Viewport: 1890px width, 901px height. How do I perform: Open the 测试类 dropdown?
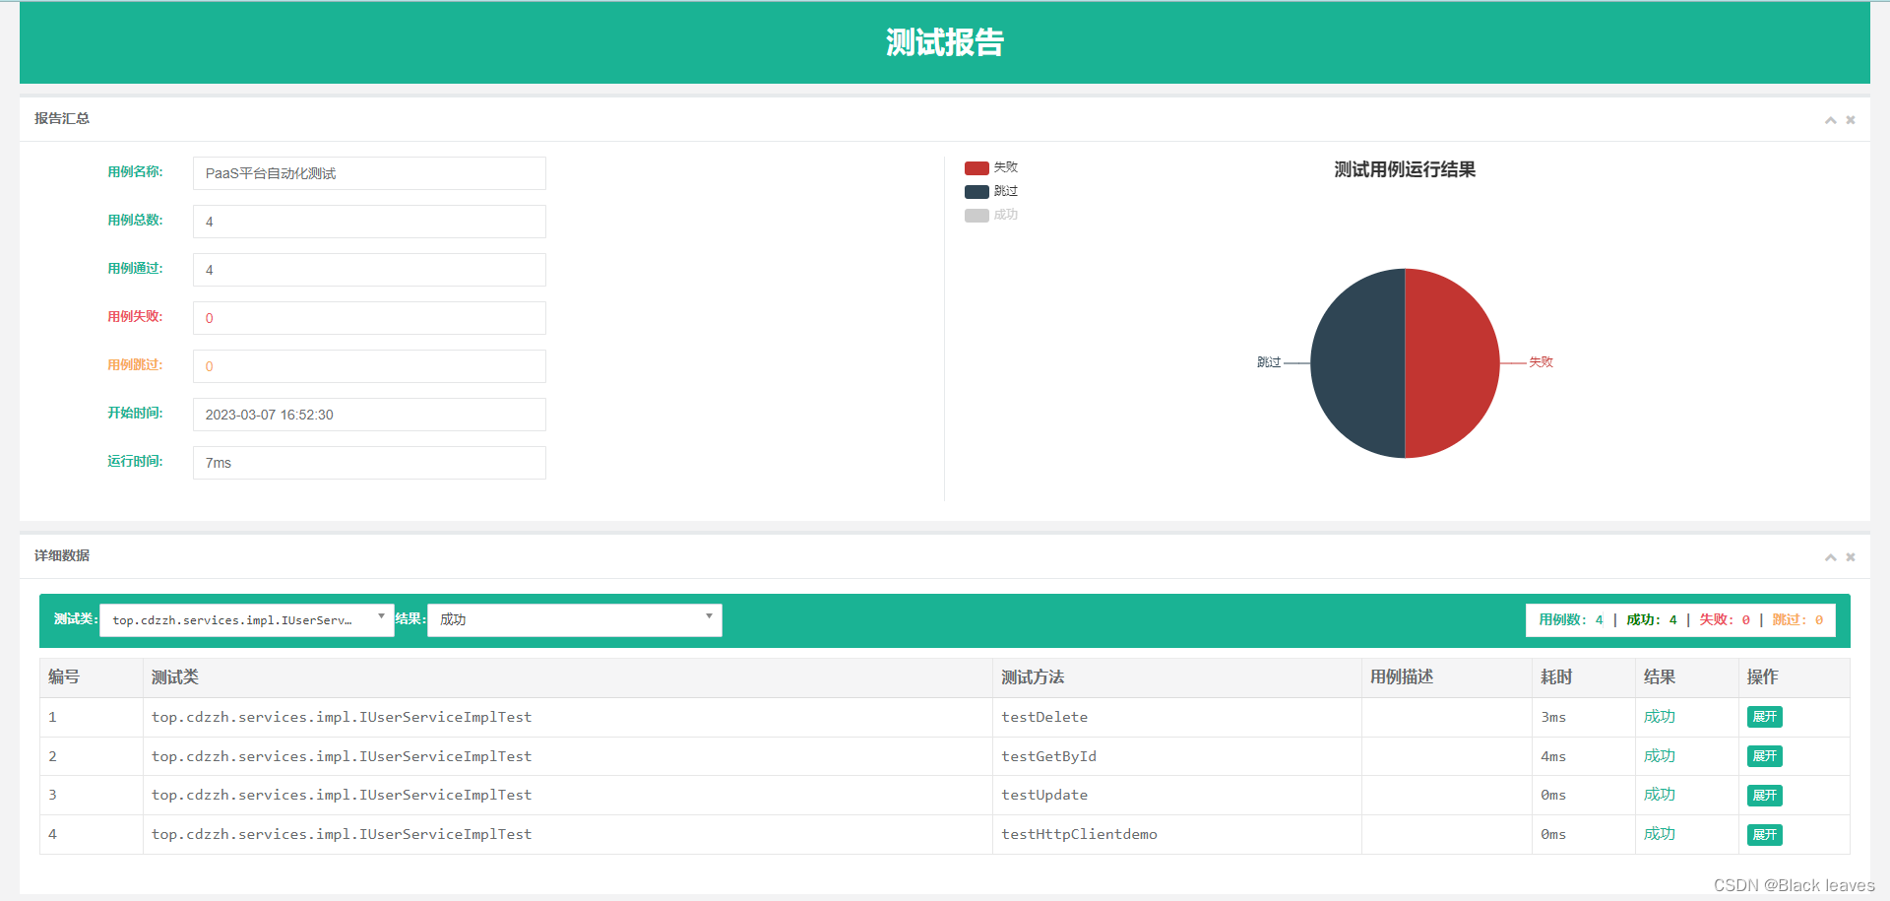[x=247, y=620]
